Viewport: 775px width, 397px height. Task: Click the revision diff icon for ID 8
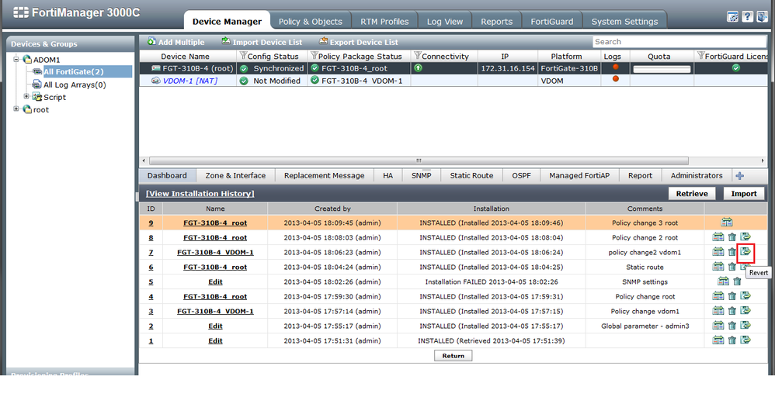(x=718, y=237)
